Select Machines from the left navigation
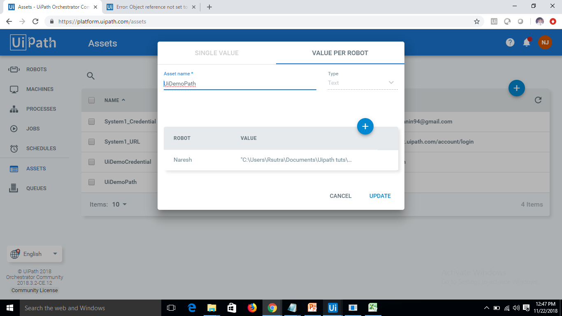Image resolution: width=562 pixels, height=316 pixels. point(40,89)
